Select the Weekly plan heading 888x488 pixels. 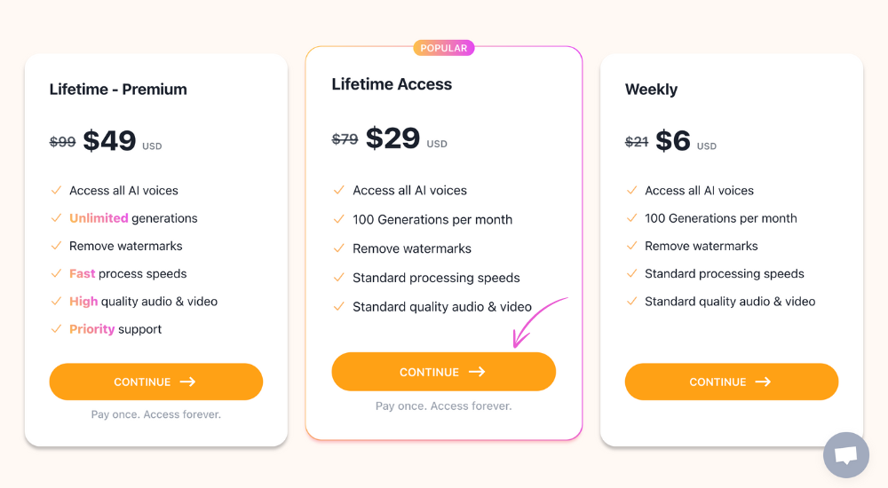651,90
